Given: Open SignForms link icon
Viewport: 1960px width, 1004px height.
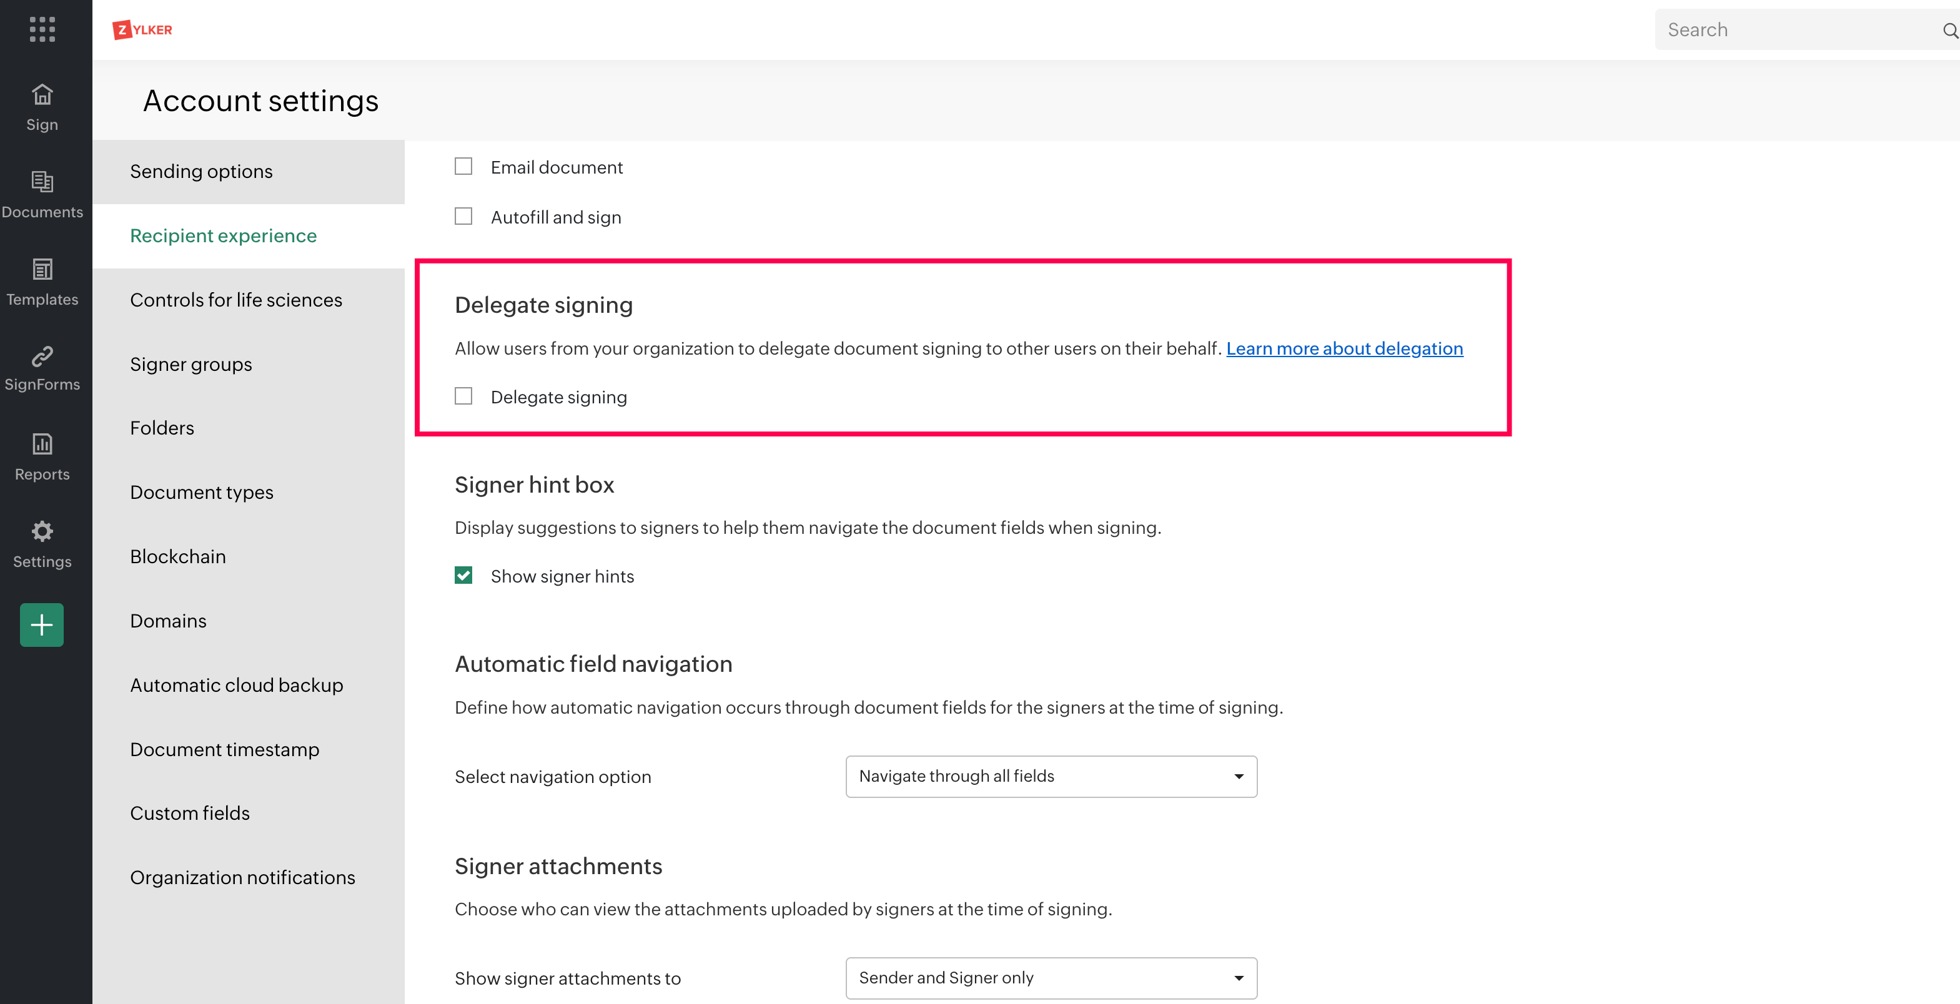Looking at the screenshot, I should click(42, 356).
